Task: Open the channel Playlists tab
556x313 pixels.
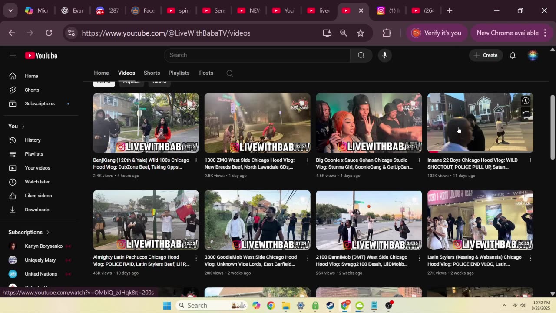Action: coord(179,73)
